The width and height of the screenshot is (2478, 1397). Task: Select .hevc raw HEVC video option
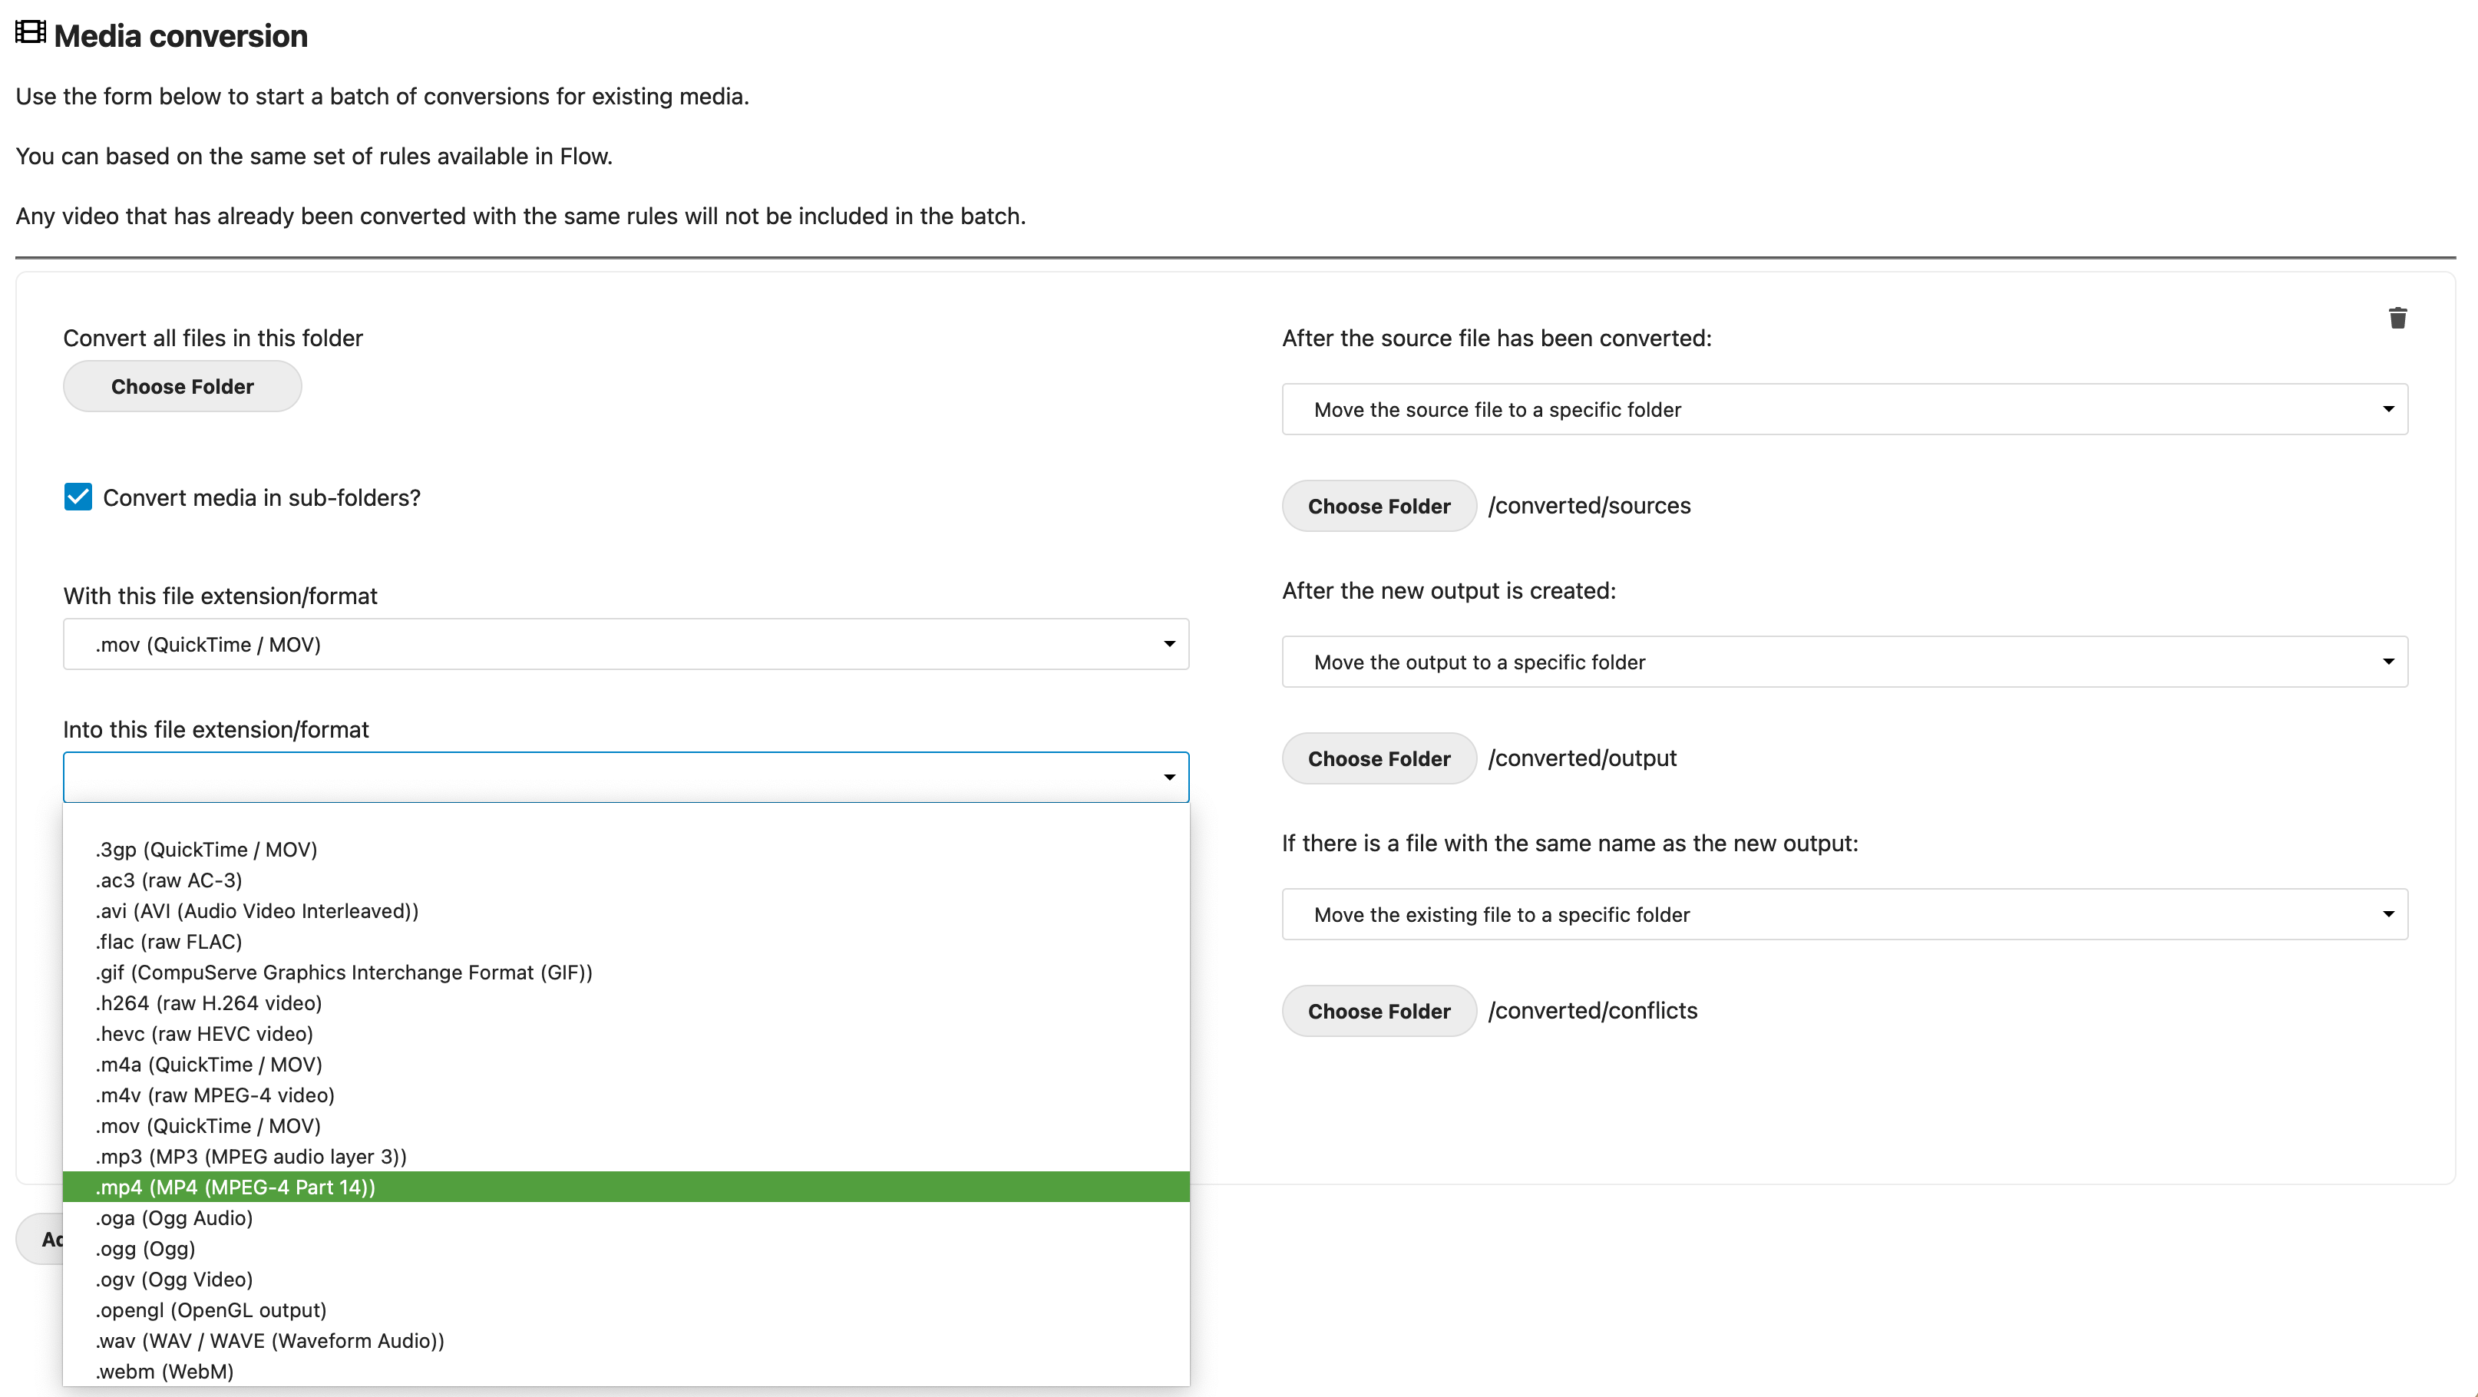[x=204, y=1033]
